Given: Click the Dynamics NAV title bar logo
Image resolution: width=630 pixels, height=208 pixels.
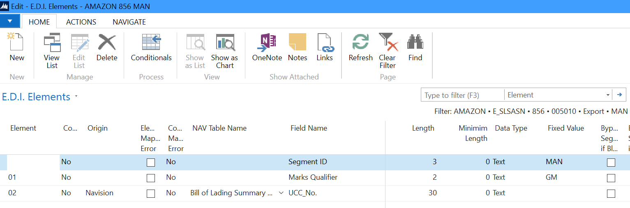Looking at the screenshot, I should point(5,6).
